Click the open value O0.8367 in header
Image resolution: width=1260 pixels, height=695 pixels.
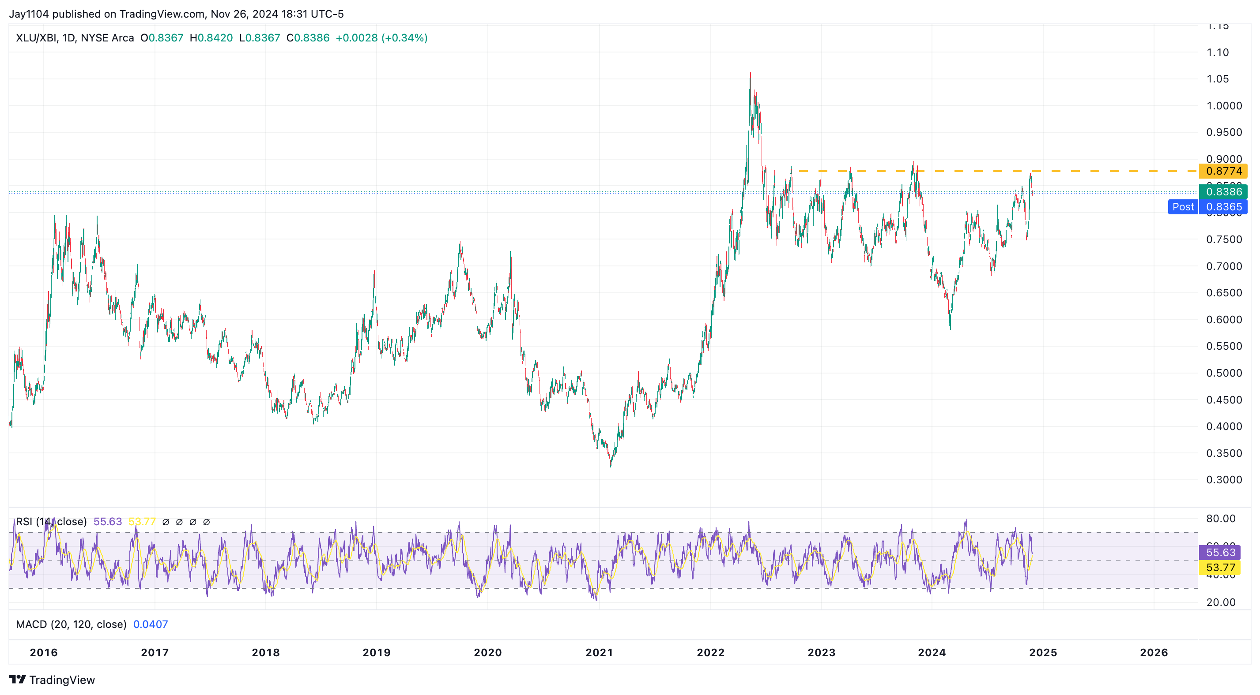(x=162, y=38)
